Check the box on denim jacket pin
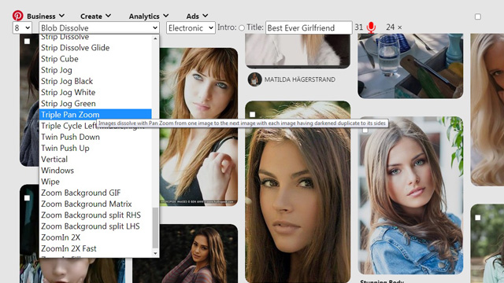The width and height of the screenshot is (504, 283). [x=365, y=130]
